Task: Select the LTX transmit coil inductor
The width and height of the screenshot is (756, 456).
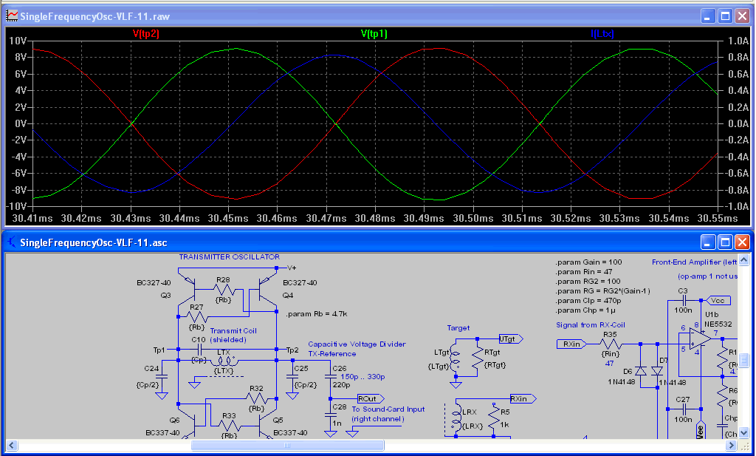Action: coord(223,362)
